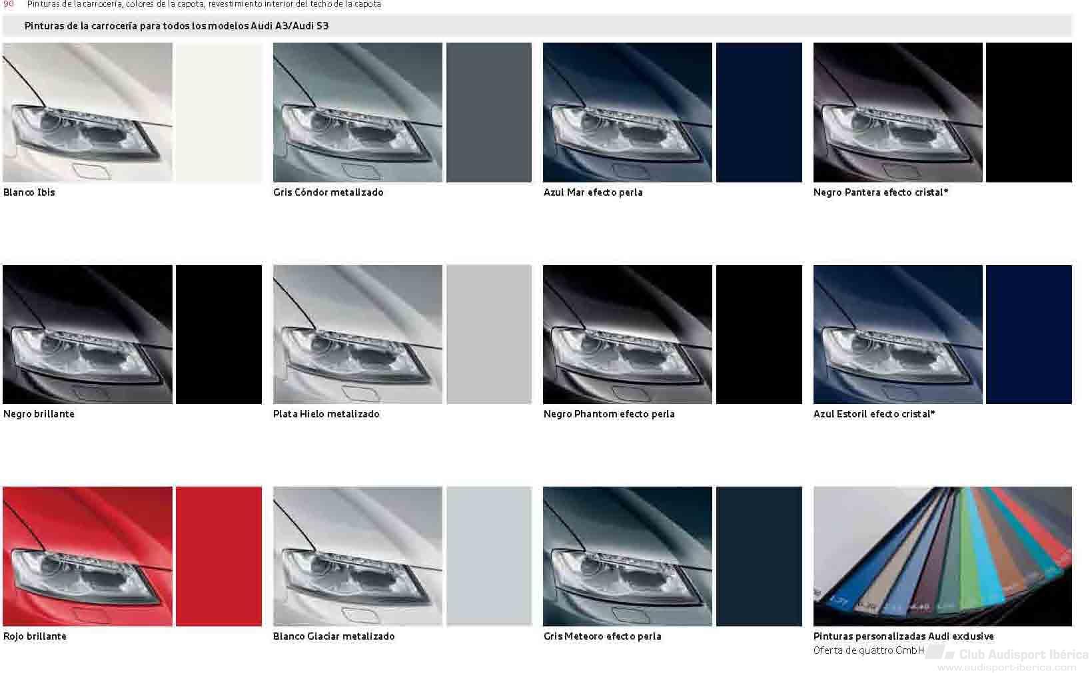1090x673 pixels.
Task: Select the 'Blanco Glaciar metalizado' label
Action: click(x=334, y=636)
